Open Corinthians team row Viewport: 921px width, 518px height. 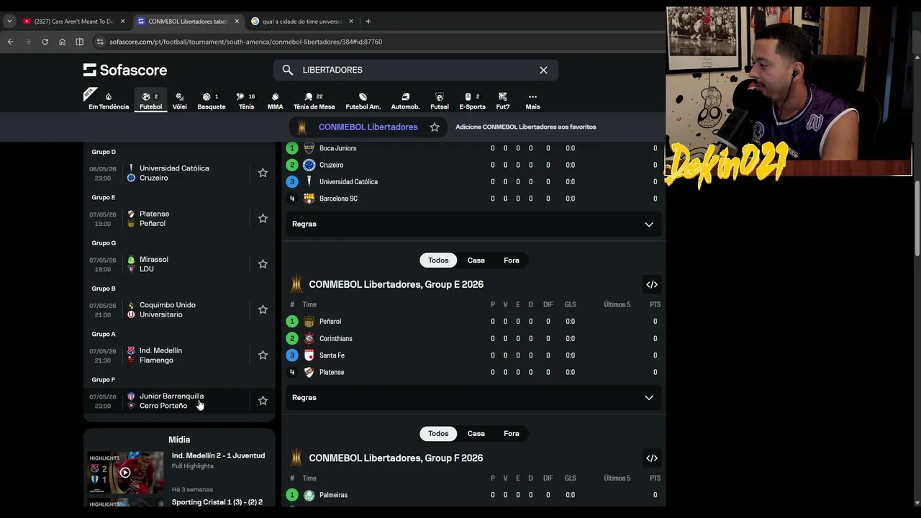click(473, 339)
